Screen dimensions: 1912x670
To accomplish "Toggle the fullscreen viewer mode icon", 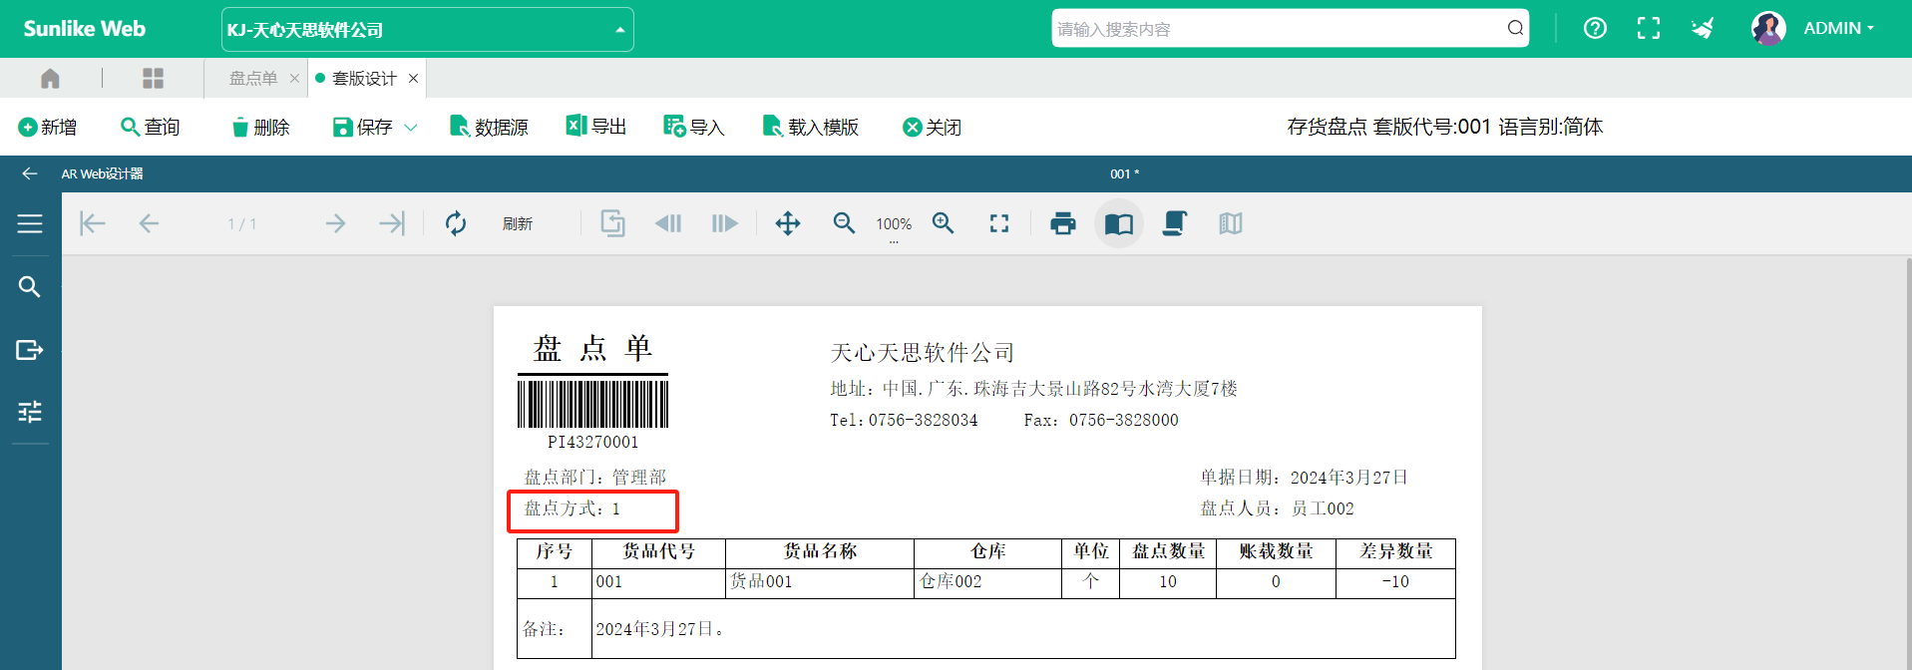I will pos(998,223).
